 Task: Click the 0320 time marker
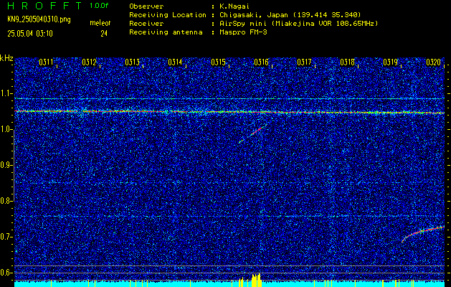(434, 62)
